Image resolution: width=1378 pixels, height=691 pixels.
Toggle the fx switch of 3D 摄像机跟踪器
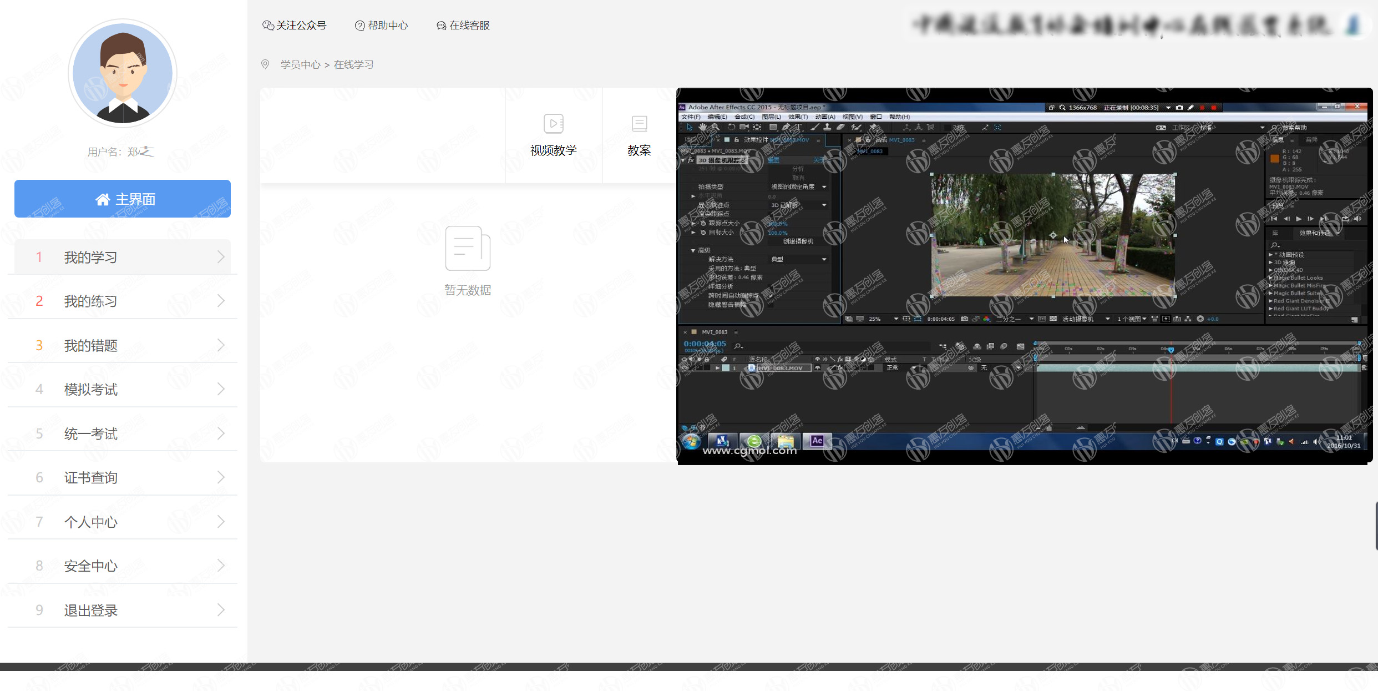691,160
